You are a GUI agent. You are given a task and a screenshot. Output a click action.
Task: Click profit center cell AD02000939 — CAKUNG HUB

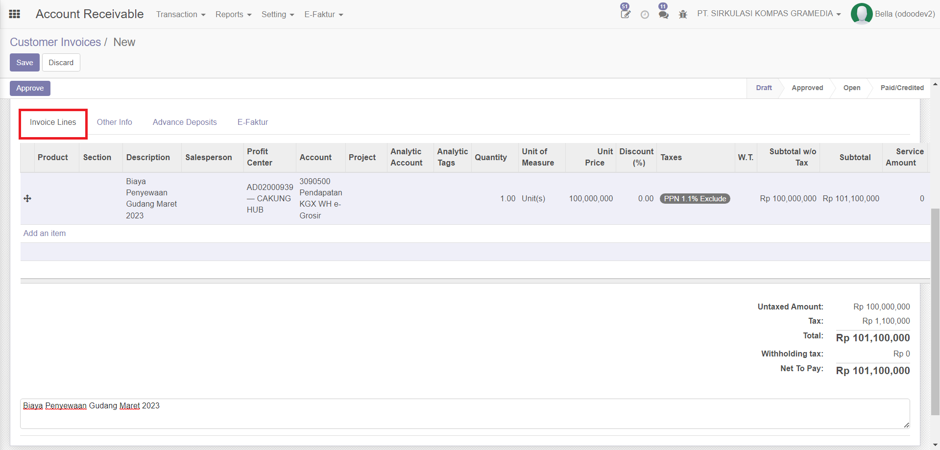(270, 198)
